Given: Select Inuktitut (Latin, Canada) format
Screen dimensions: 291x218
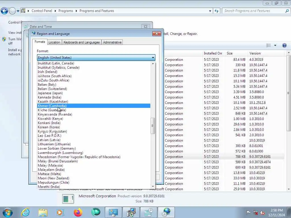Looking at the screenshot, I should click(x=94, y=63).
